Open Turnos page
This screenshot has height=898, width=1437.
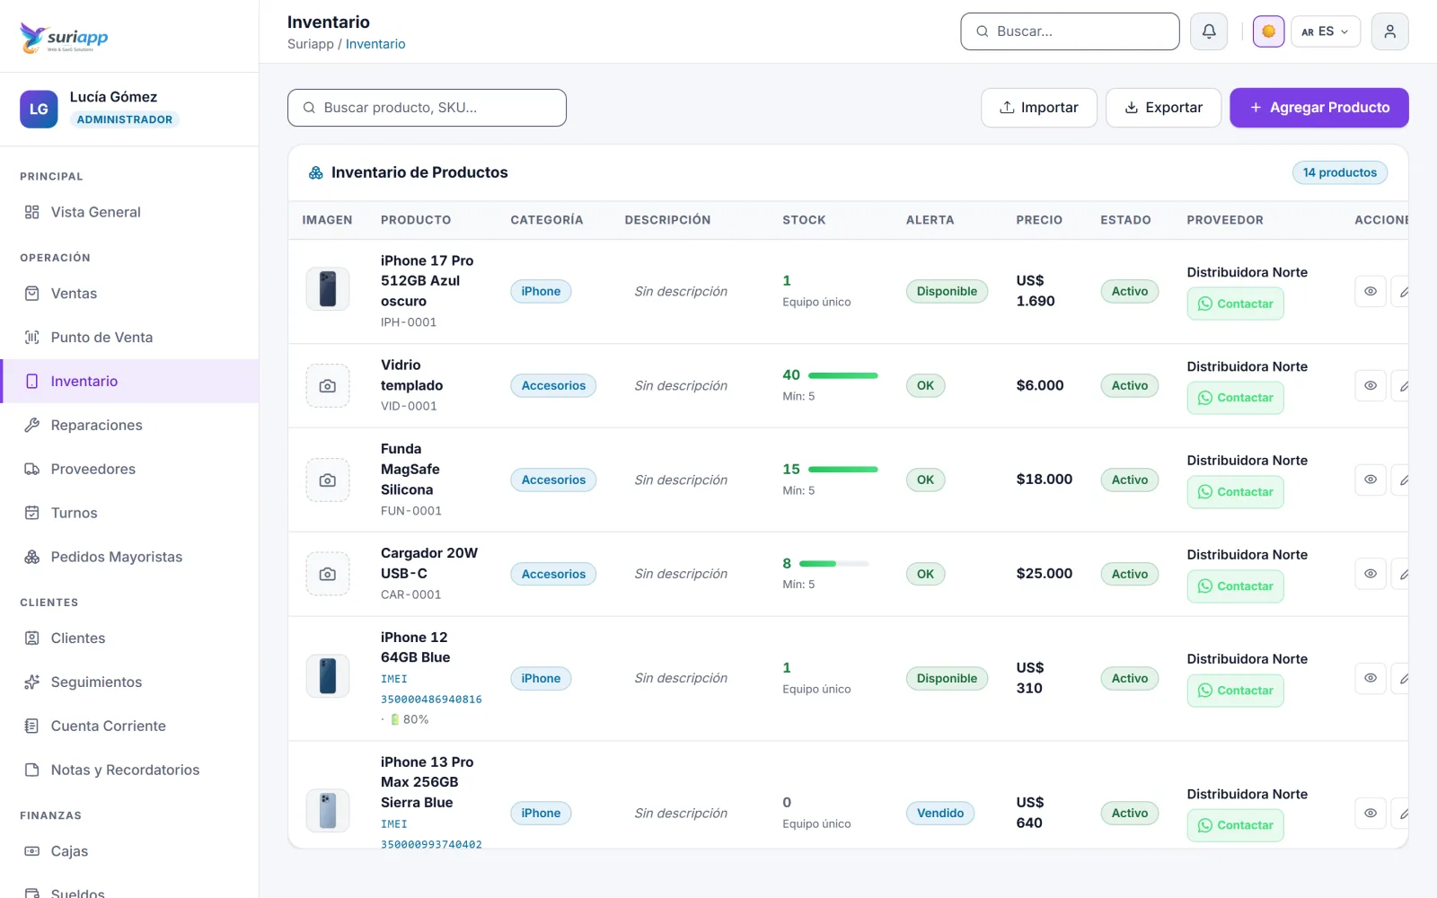tap(129, 514)
